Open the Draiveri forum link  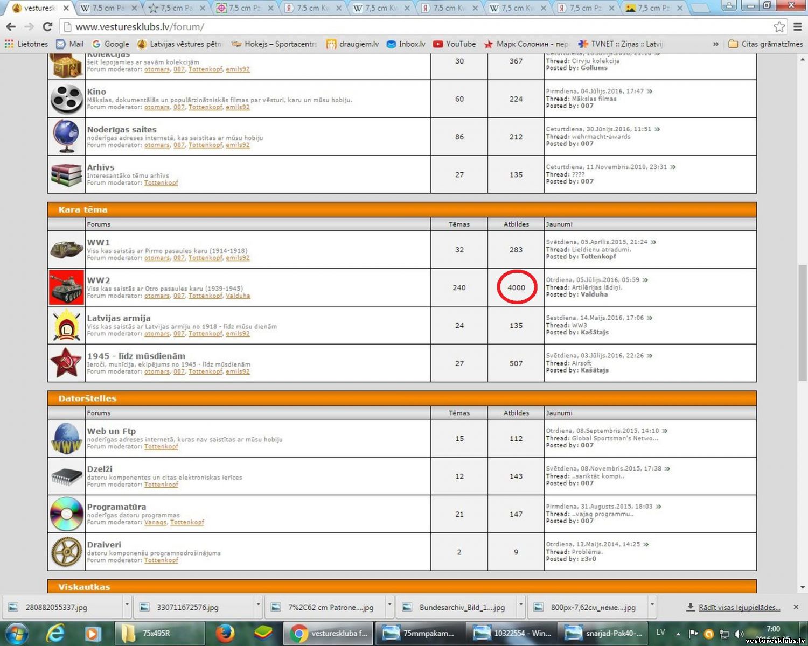(104, 545)
